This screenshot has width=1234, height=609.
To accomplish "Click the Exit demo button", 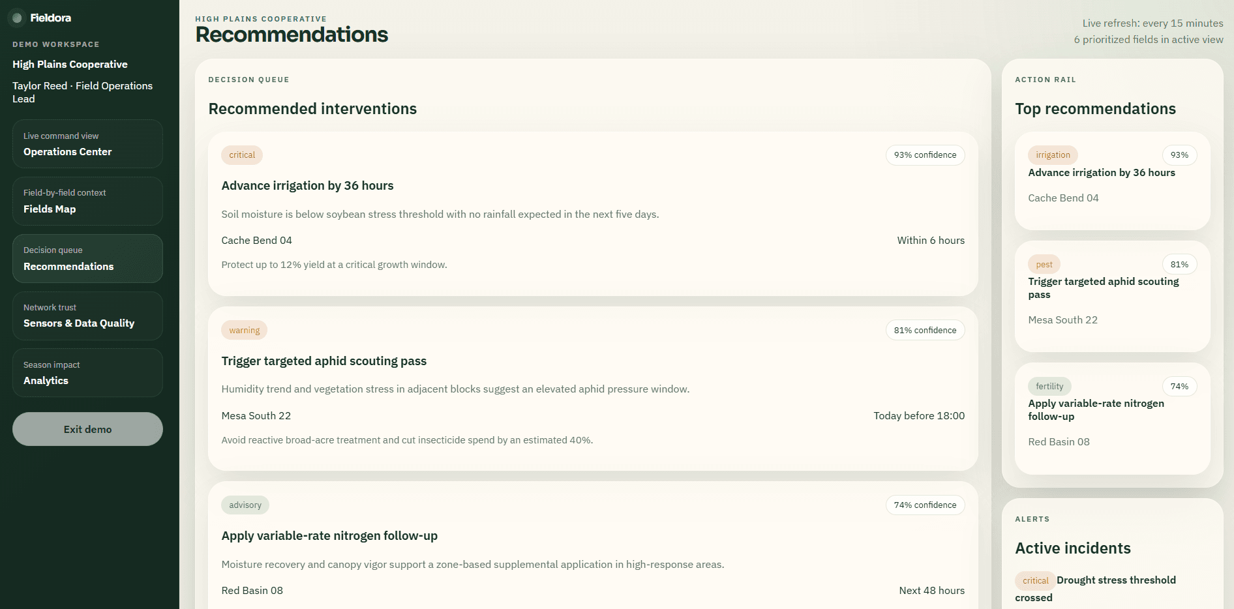I will coord(87,429).
